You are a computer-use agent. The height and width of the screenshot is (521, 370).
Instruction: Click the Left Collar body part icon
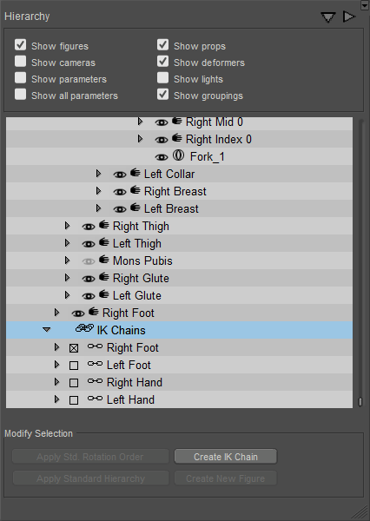(x=135, y=173)
